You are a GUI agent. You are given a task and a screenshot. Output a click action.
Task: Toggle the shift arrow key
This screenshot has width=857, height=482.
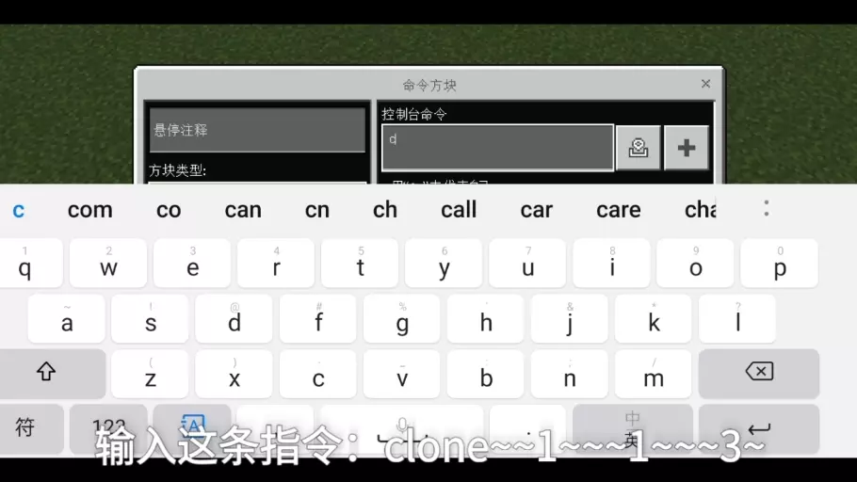[x=46, y=373]
